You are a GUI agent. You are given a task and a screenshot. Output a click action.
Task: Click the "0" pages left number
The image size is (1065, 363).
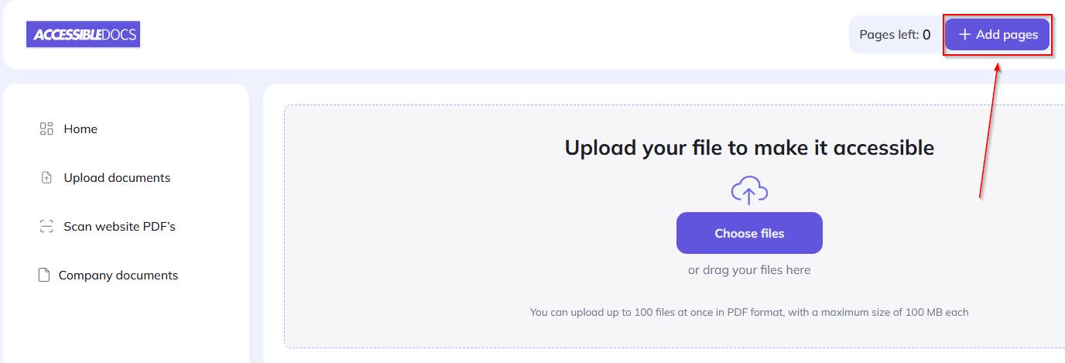[926, 35]
